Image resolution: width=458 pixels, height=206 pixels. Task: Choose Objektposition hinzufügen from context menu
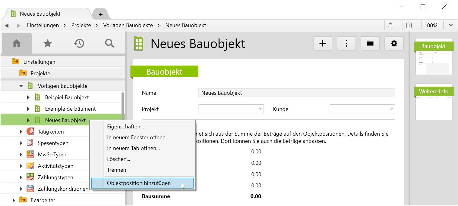(x=139, y=183)
